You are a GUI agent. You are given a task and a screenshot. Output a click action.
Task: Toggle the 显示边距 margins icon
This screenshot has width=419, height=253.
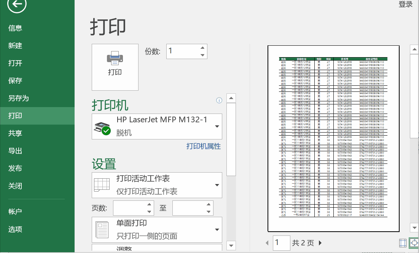(402, 243)
